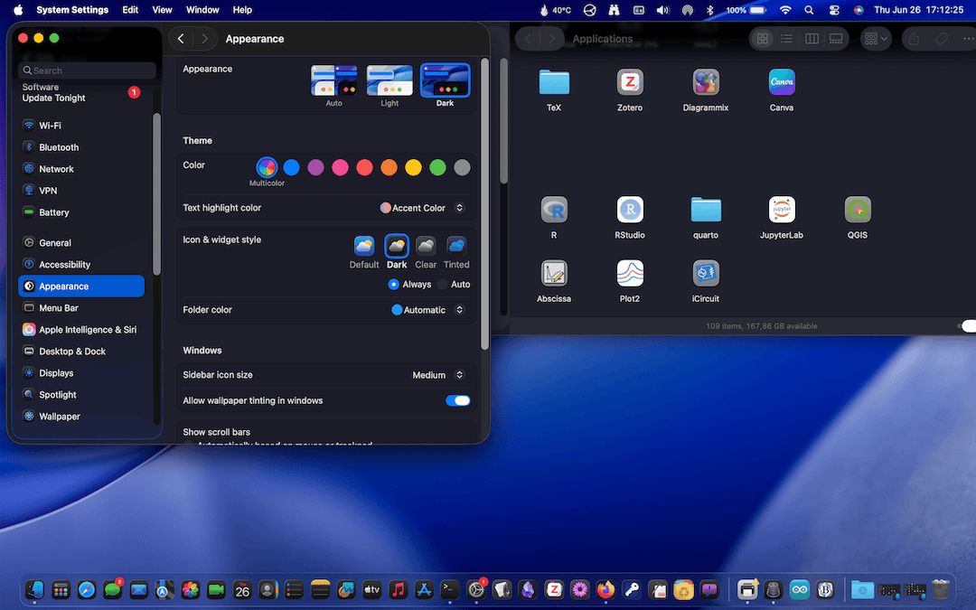Open the Edit menu
Image resolution: width=976 pixels, height=610 pixels.
tap(130, 10)
